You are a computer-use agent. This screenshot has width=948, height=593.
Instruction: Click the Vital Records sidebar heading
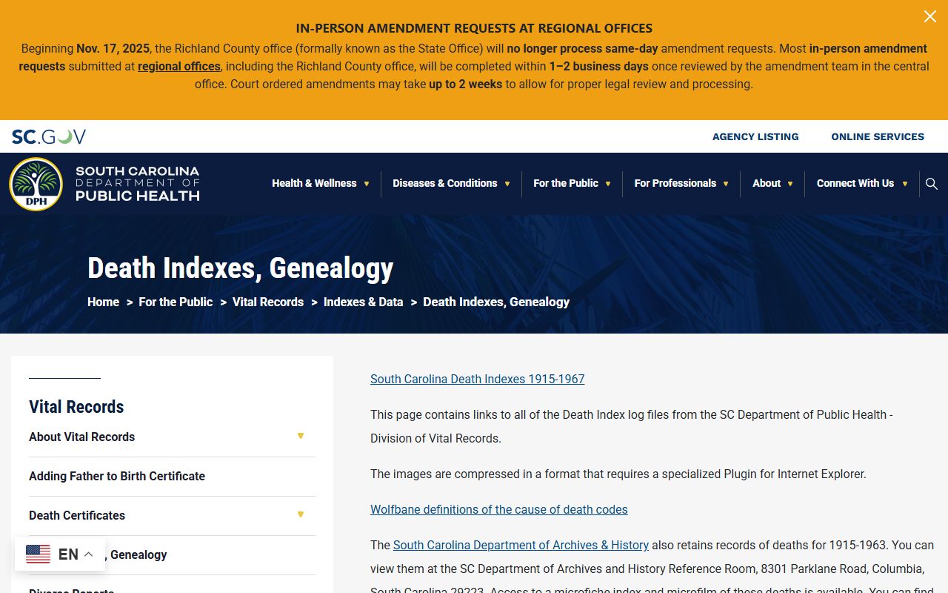pyautogui.click(x=76, y=406)
